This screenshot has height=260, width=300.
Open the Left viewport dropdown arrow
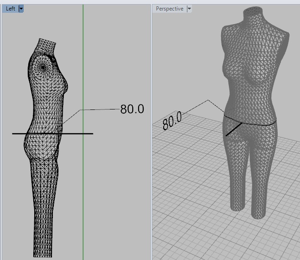point(21,9)
